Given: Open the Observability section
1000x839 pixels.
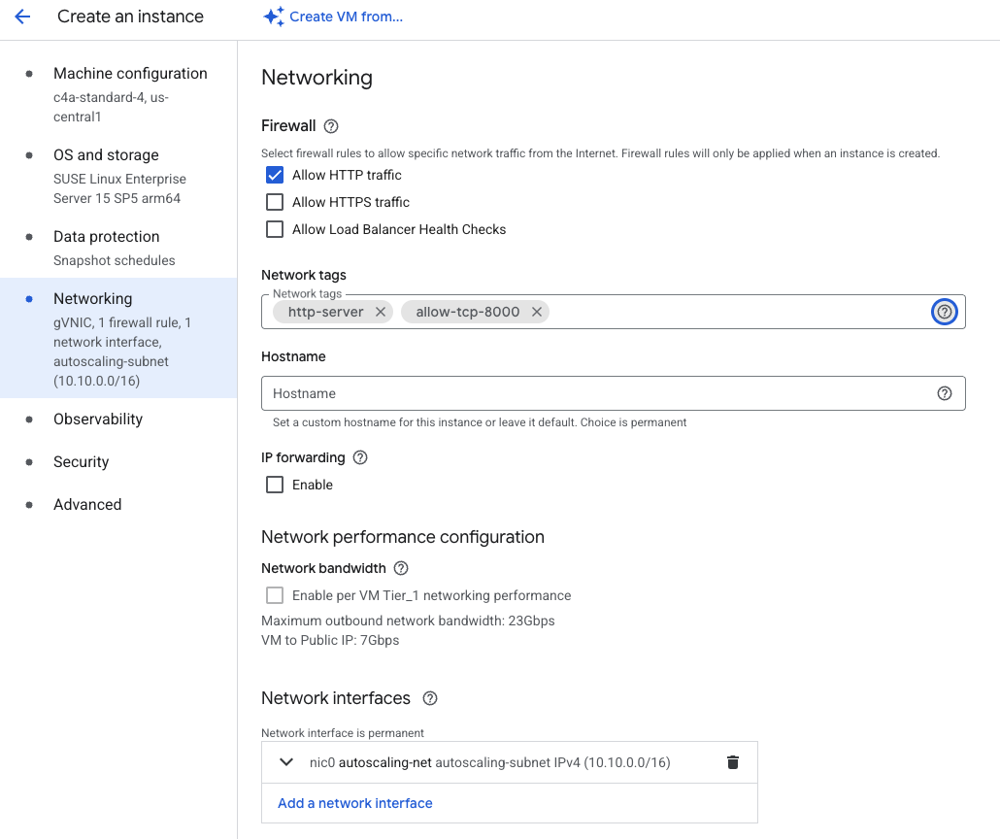Looking at the screenshot, I should pyautogui.click(x=98, y=419).
